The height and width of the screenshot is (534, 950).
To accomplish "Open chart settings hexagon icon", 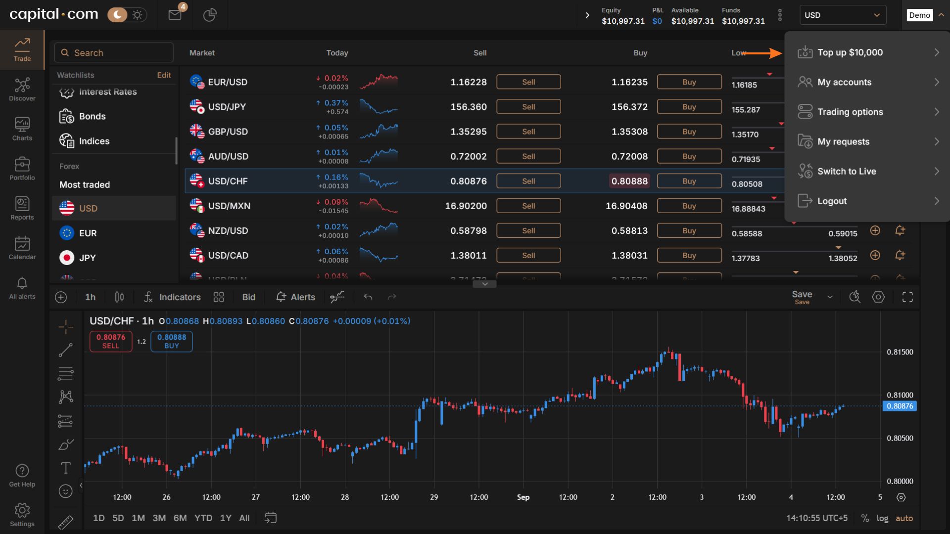I will tap(878, 297).
